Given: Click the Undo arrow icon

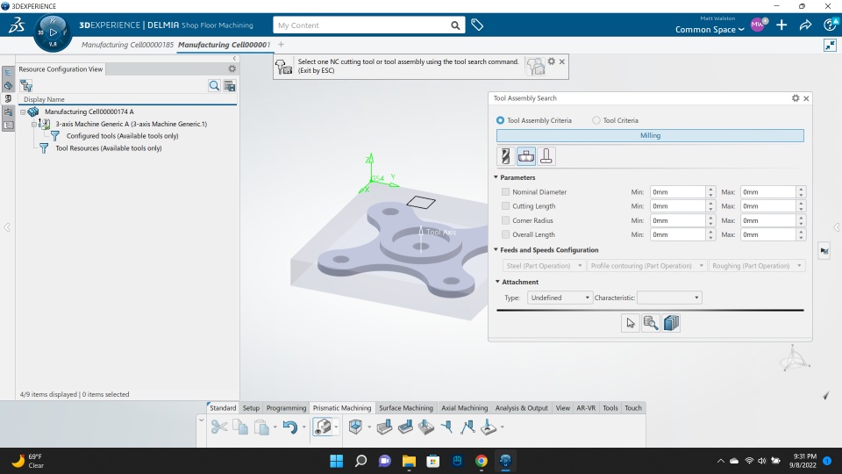Looking at the screenshot, I should pos(290,427).
